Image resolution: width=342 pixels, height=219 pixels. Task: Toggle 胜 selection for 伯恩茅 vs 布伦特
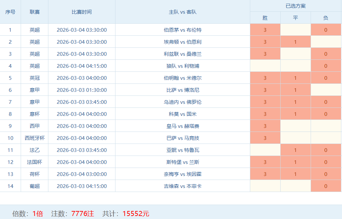265,30
